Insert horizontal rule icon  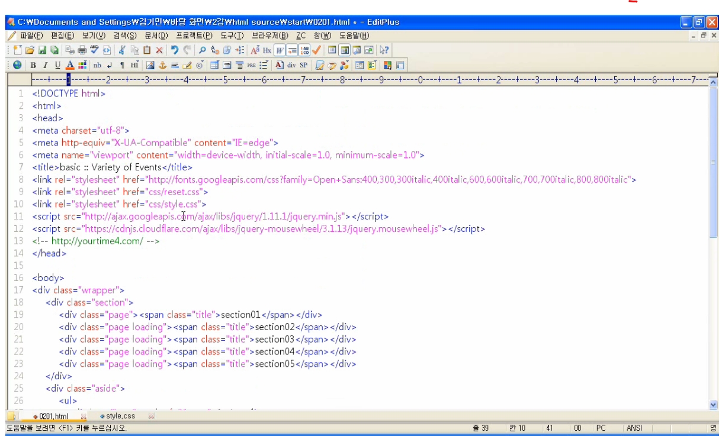175,65
